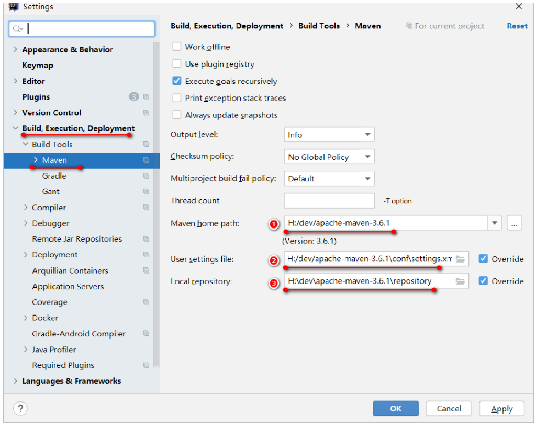This screenshot has width=536, height=424.
Task: Click the Reset link
Action: (x=517, y=26)
